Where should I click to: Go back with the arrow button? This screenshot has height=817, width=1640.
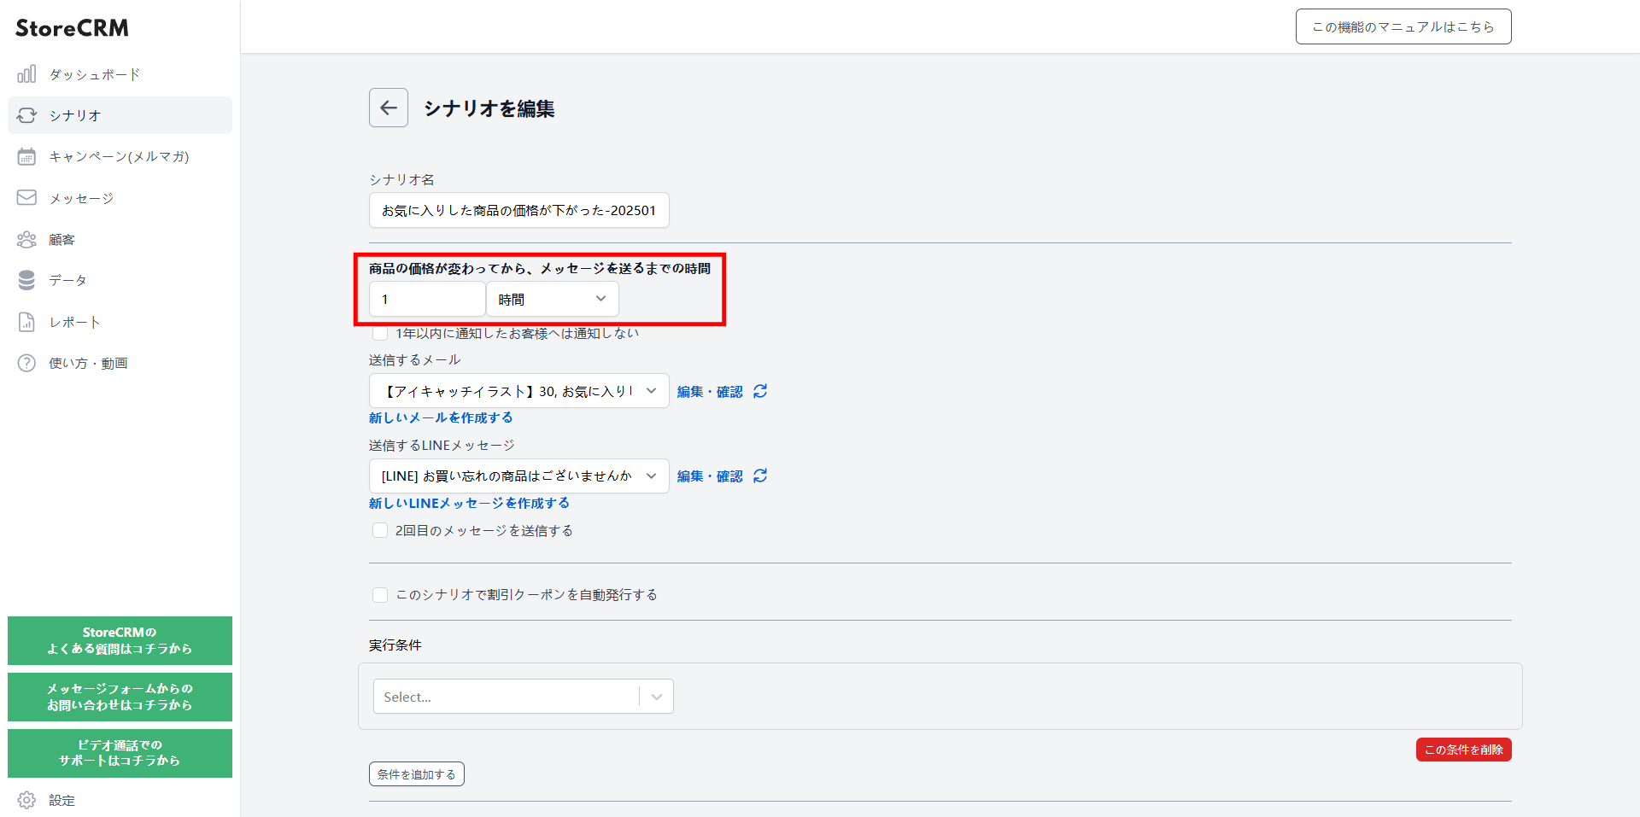click(389, 108)
